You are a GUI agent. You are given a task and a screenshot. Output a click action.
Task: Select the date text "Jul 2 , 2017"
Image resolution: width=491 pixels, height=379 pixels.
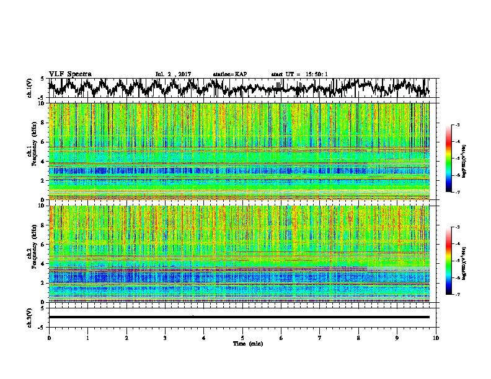tap(173, 74)
